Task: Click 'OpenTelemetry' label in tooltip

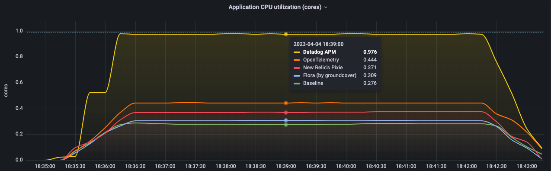Action: (321, 60)
